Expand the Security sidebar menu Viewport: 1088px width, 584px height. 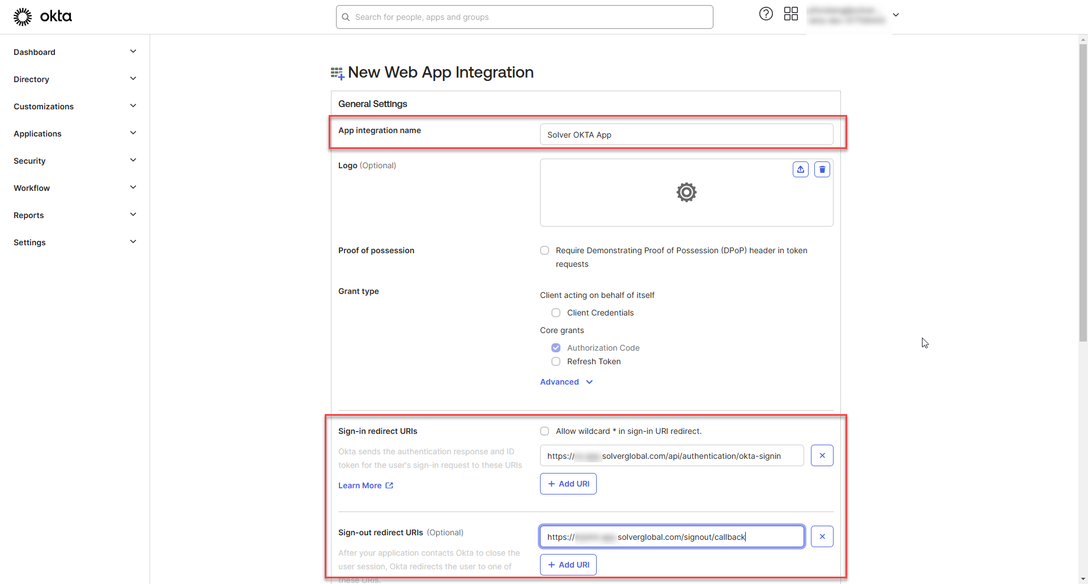click(75, 161)
